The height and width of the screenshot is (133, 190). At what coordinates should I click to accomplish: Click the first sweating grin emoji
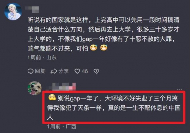(x=93, y=48)
